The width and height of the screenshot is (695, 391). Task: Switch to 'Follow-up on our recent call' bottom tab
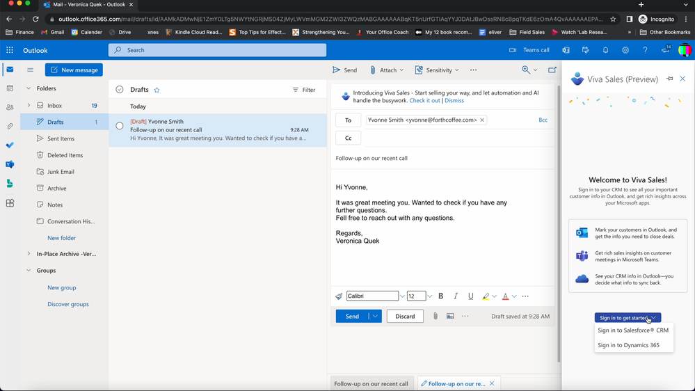(x=371, y=383)
